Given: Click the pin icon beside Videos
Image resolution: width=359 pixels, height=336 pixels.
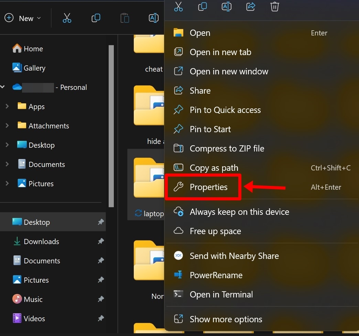Looking at the screenshot, I should 101,318.
